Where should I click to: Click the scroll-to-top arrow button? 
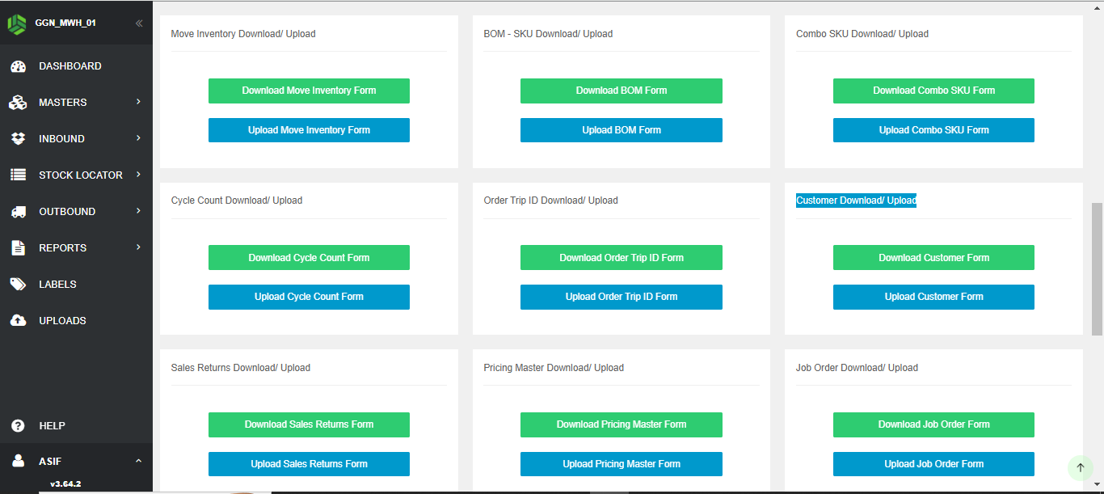point(1081,467)
